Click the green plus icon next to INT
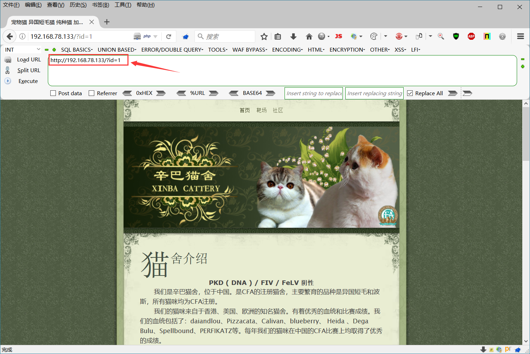The image size is (530, 354). coord(54,50)
